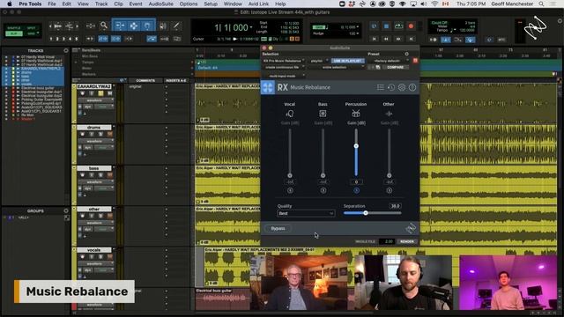Open the Track menu

tap(101, 4)
